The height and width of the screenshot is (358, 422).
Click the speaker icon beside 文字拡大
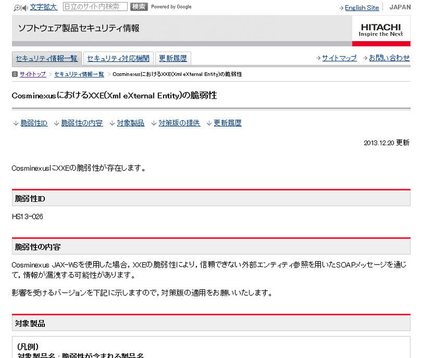point(25,7)
